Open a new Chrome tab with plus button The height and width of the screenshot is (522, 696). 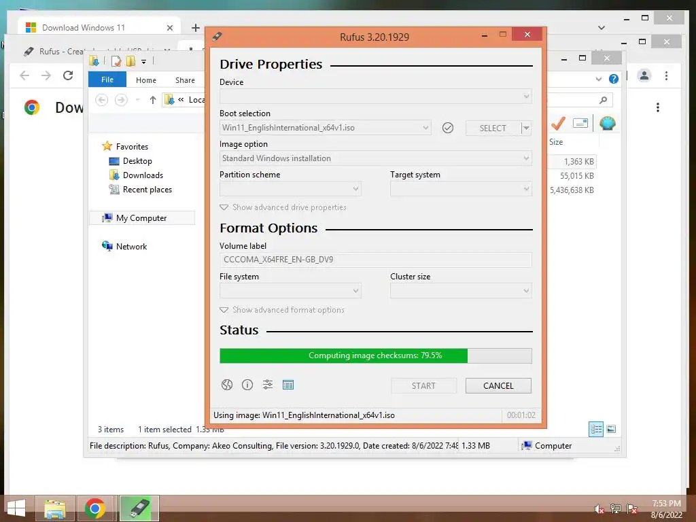tap(196, 27)
